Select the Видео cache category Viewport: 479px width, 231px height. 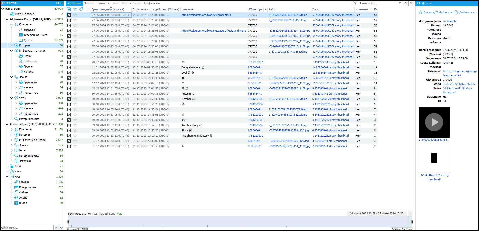pos(23,203)
